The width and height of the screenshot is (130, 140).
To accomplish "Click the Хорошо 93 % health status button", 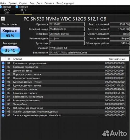I will tap(10, 33).
